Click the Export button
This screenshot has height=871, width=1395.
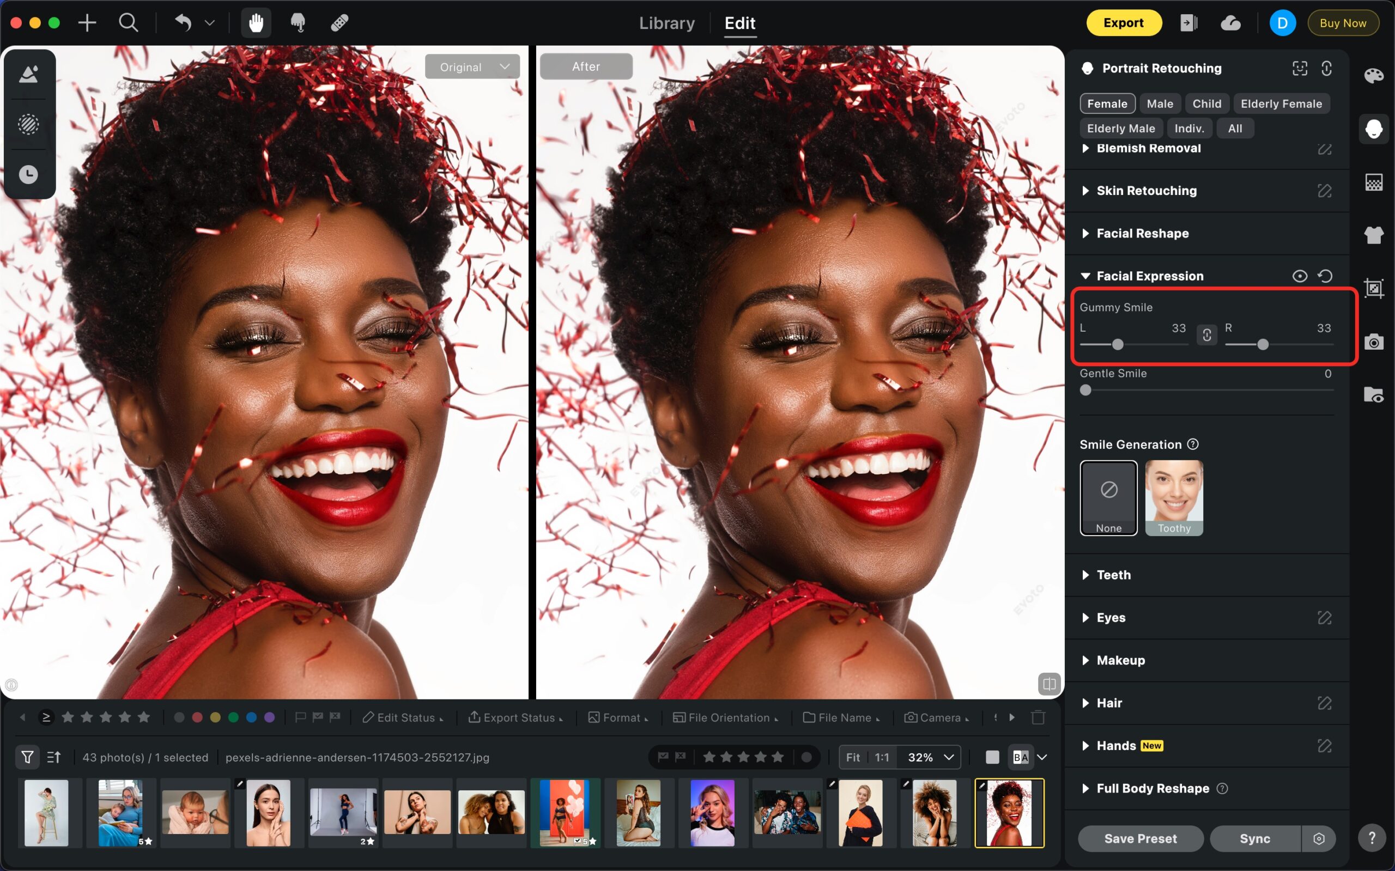[x=1123, y=23]
